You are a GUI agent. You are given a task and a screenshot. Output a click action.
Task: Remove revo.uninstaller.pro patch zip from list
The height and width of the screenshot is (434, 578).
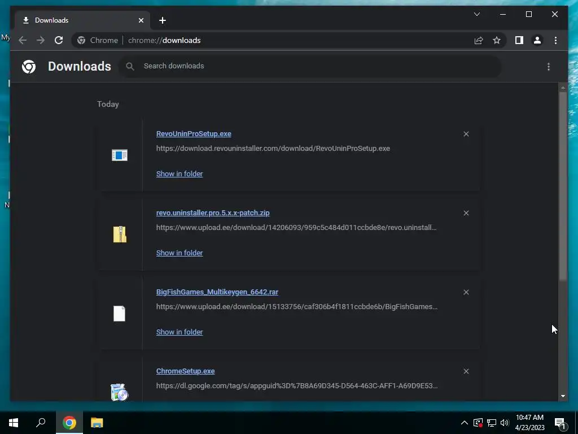pyautogui.click(x=466, y=213)
